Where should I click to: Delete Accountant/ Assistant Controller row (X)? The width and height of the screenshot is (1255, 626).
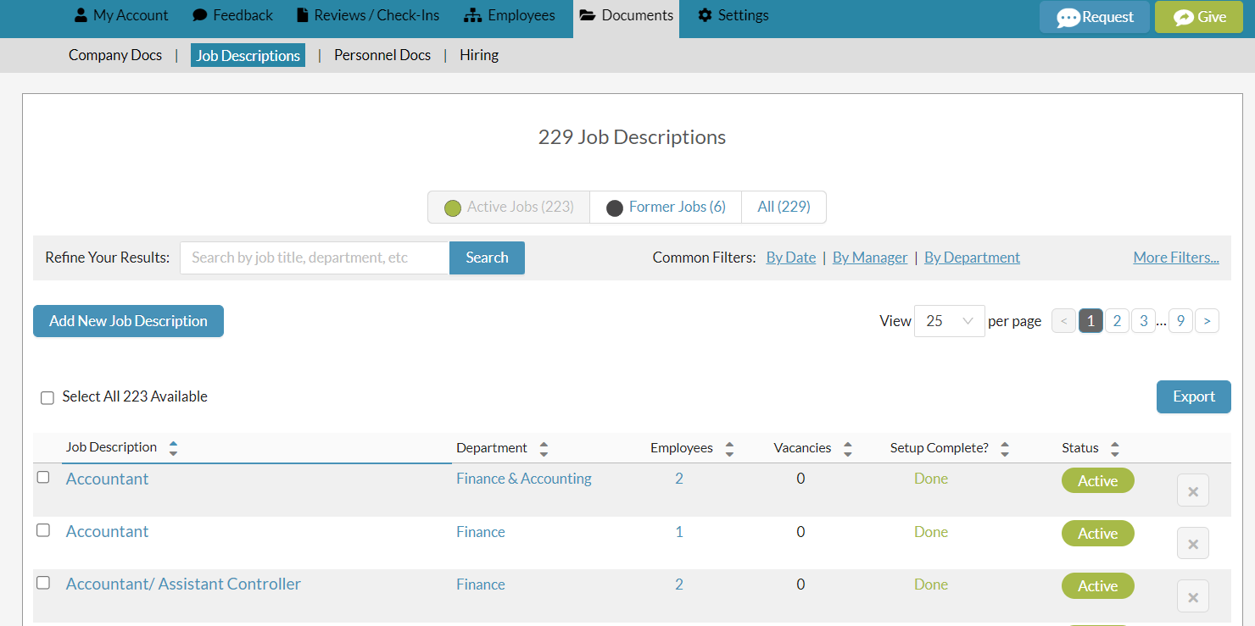click(x=1193, y=596)
